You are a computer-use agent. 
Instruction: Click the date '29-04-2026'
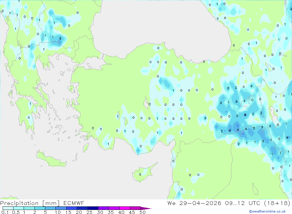point(200,203)
